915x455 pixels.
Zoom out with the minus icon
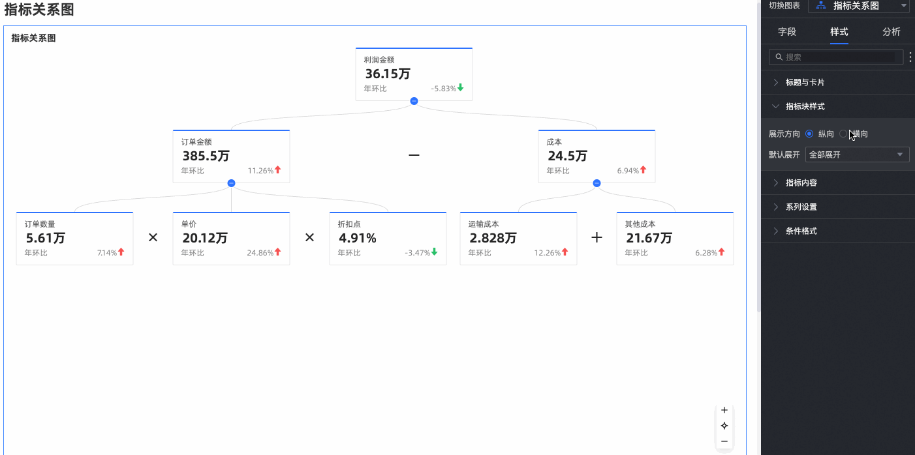coord(724,441)
